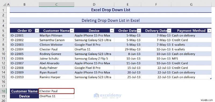Select column G header
The width and height of the screenshot is (215, 102).
click(191, 5)
